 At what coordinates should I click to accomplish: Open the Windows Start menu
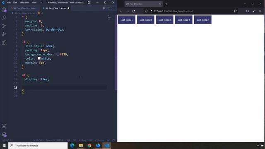click(4, 145)
